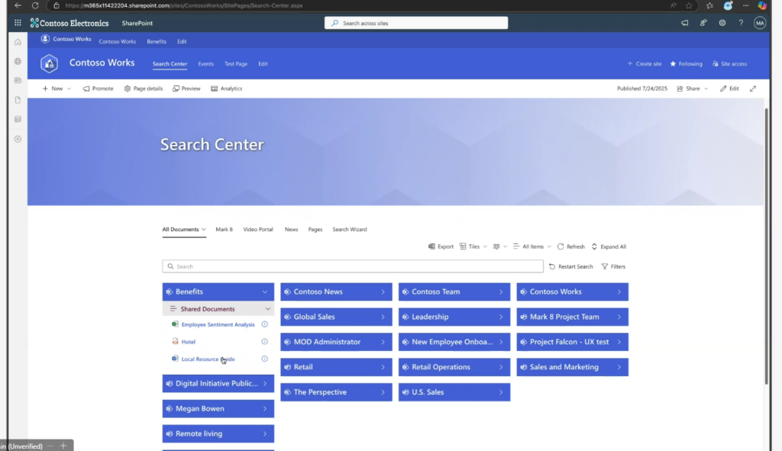Open page Analytics

tap(226, 89)
